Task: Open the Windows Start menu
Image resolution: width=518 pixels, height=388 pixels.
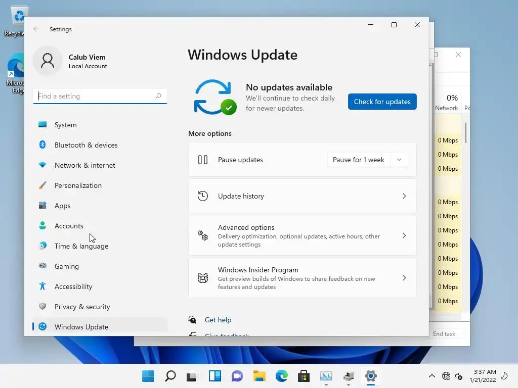Action: 148,376
